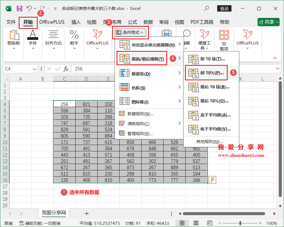Click the Save icon in title bar
This screenshot has height=227, width=284.
19,9
